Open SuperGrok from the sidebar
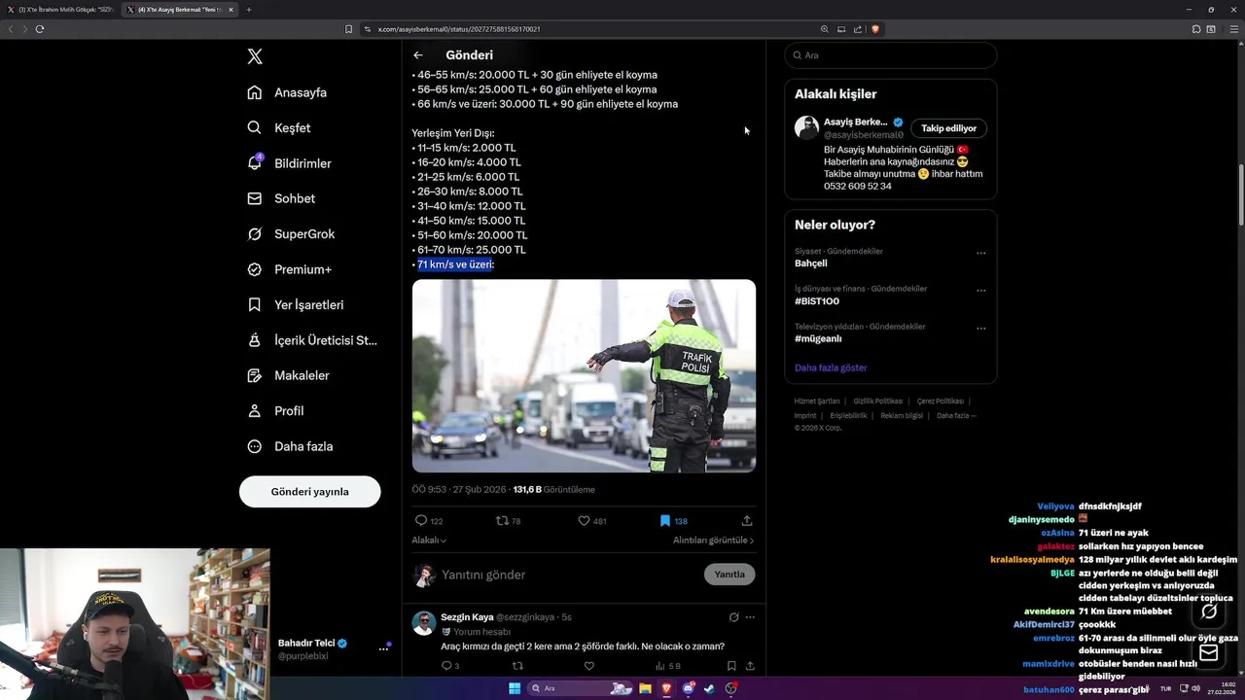 pos(291,234)
